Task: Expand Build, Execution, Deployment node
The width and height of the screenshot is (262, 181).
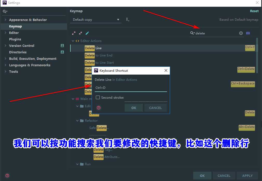Action: point(5,59)
